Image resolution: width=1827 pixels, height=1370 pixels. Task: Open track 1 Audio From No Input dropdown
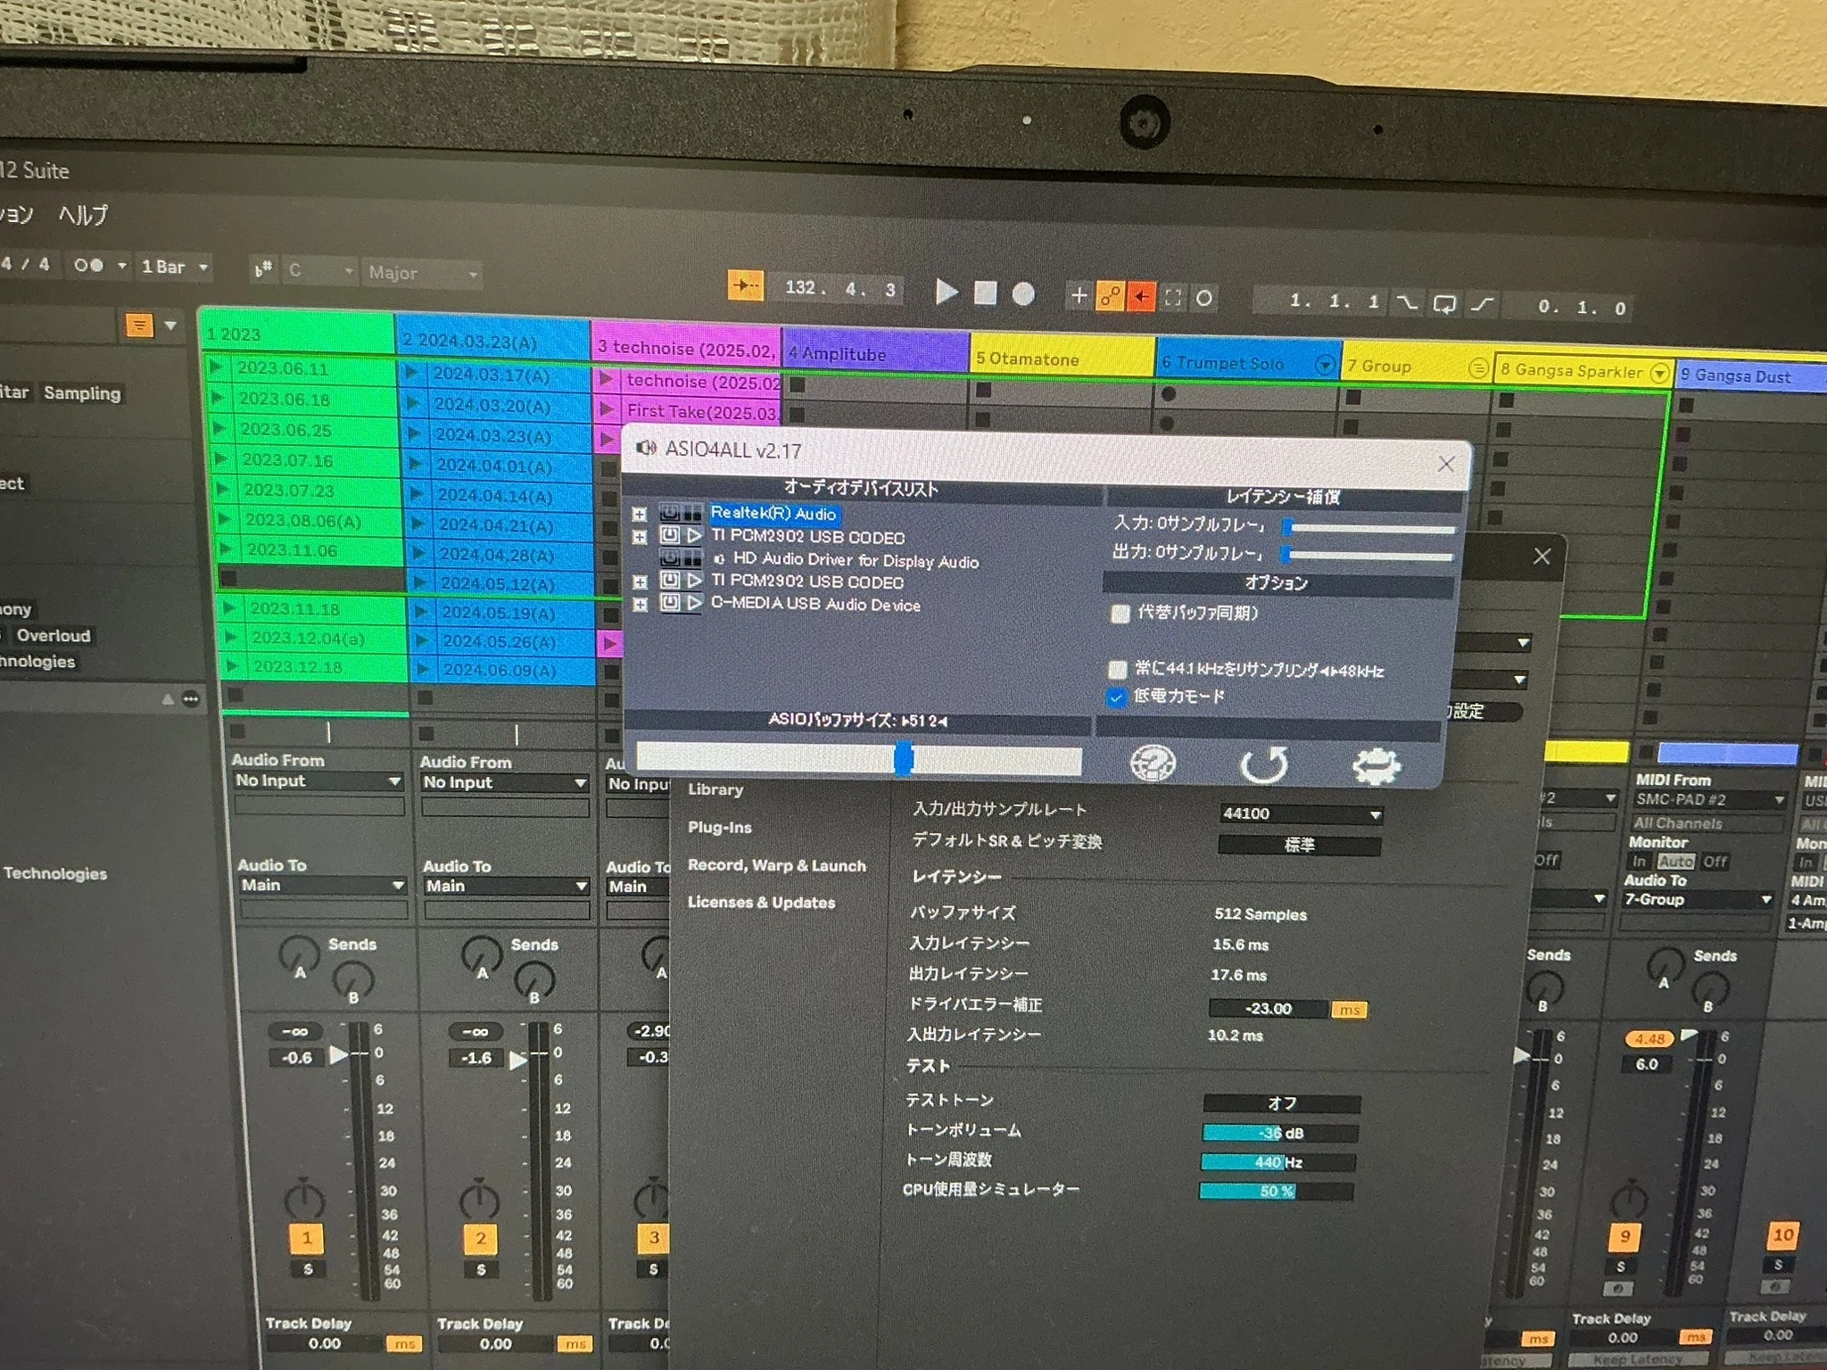(318, 780)
